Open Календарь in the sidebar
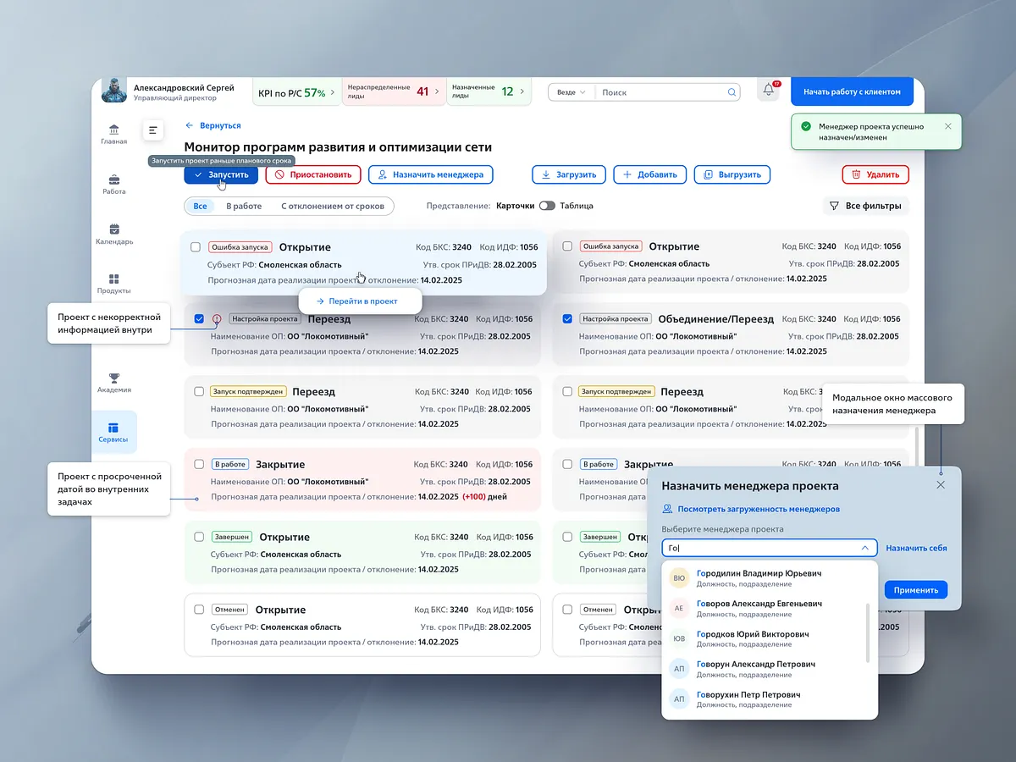Screen dimensions: 1016x762 (113, 234)
